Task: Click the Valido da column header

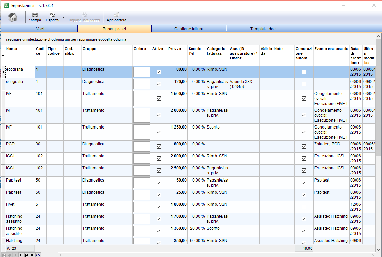Action: (x=266, y=56)
